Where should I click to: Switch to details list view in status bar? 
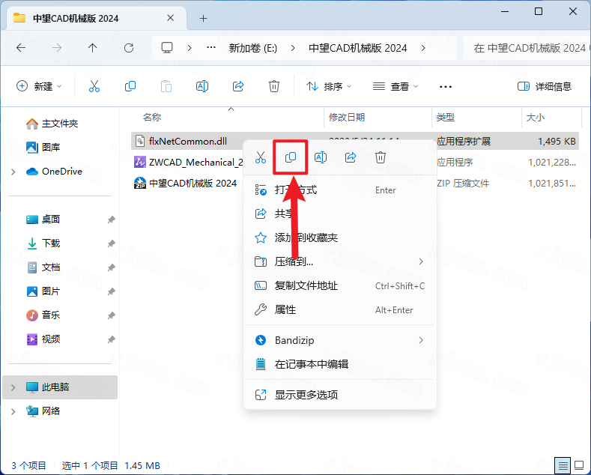coord(561,465)
